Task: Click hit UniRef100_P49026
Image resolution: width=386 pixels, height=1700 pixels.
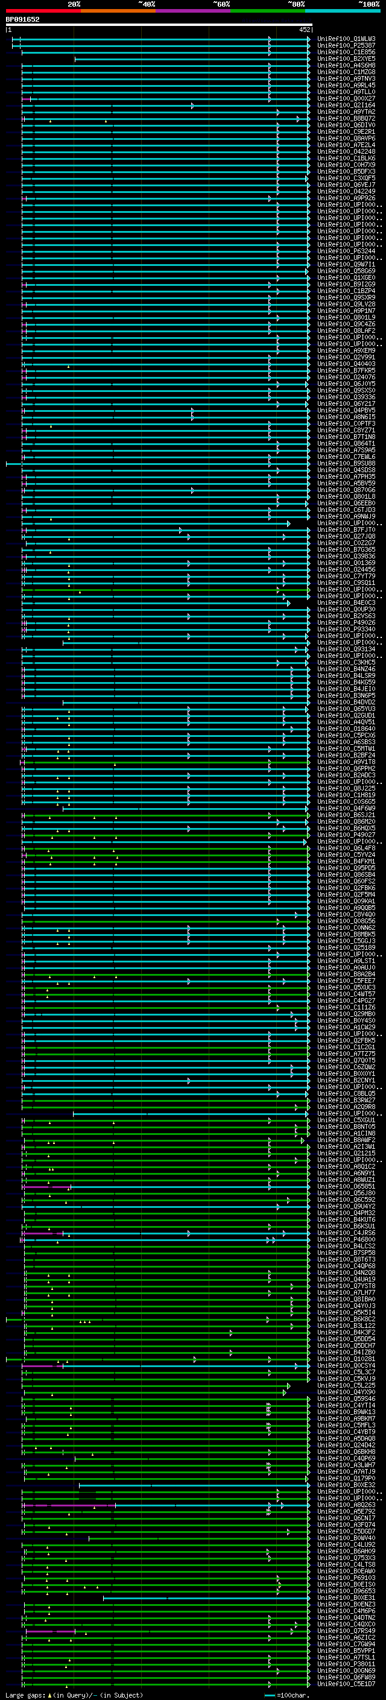Action: click(x=346, y=622)
